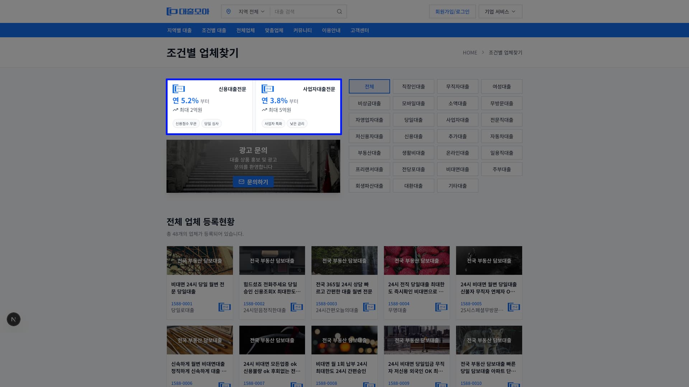Image resolution: width=689 pixels, height=387 pixels.
Task: Open the 커뮤니티 menu
Action: coord(302,30)
